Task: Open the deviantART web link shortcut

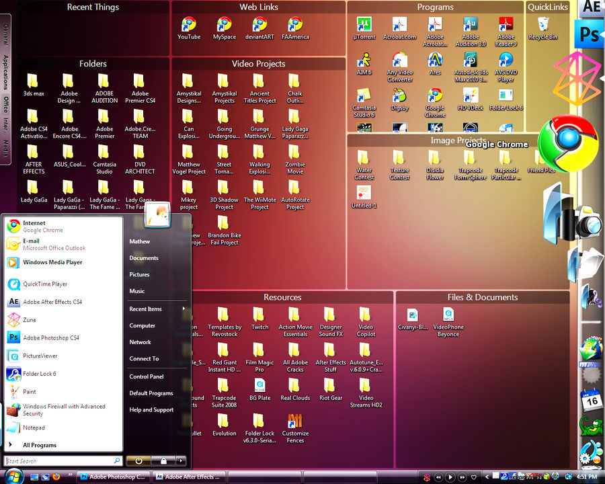Action: click(x=259, y=28)
